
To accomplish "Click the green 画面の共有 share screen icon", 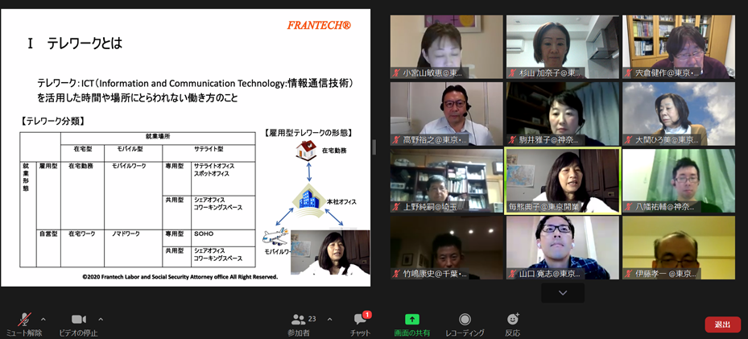I will 411,320.
